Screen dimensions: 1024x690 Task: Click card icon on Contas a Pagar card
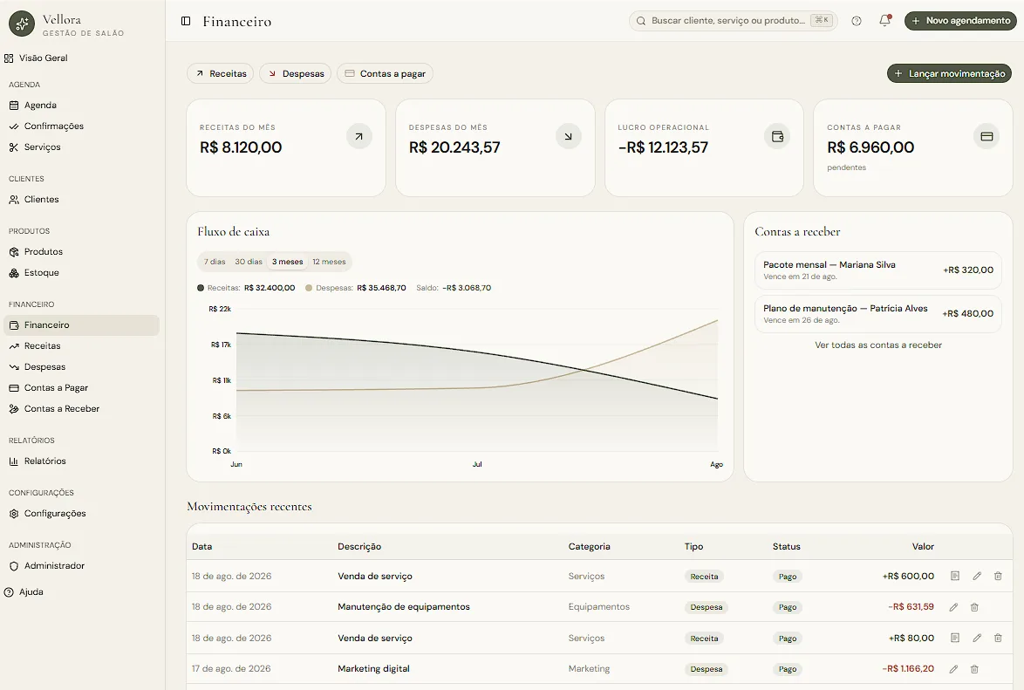(986, 137)
